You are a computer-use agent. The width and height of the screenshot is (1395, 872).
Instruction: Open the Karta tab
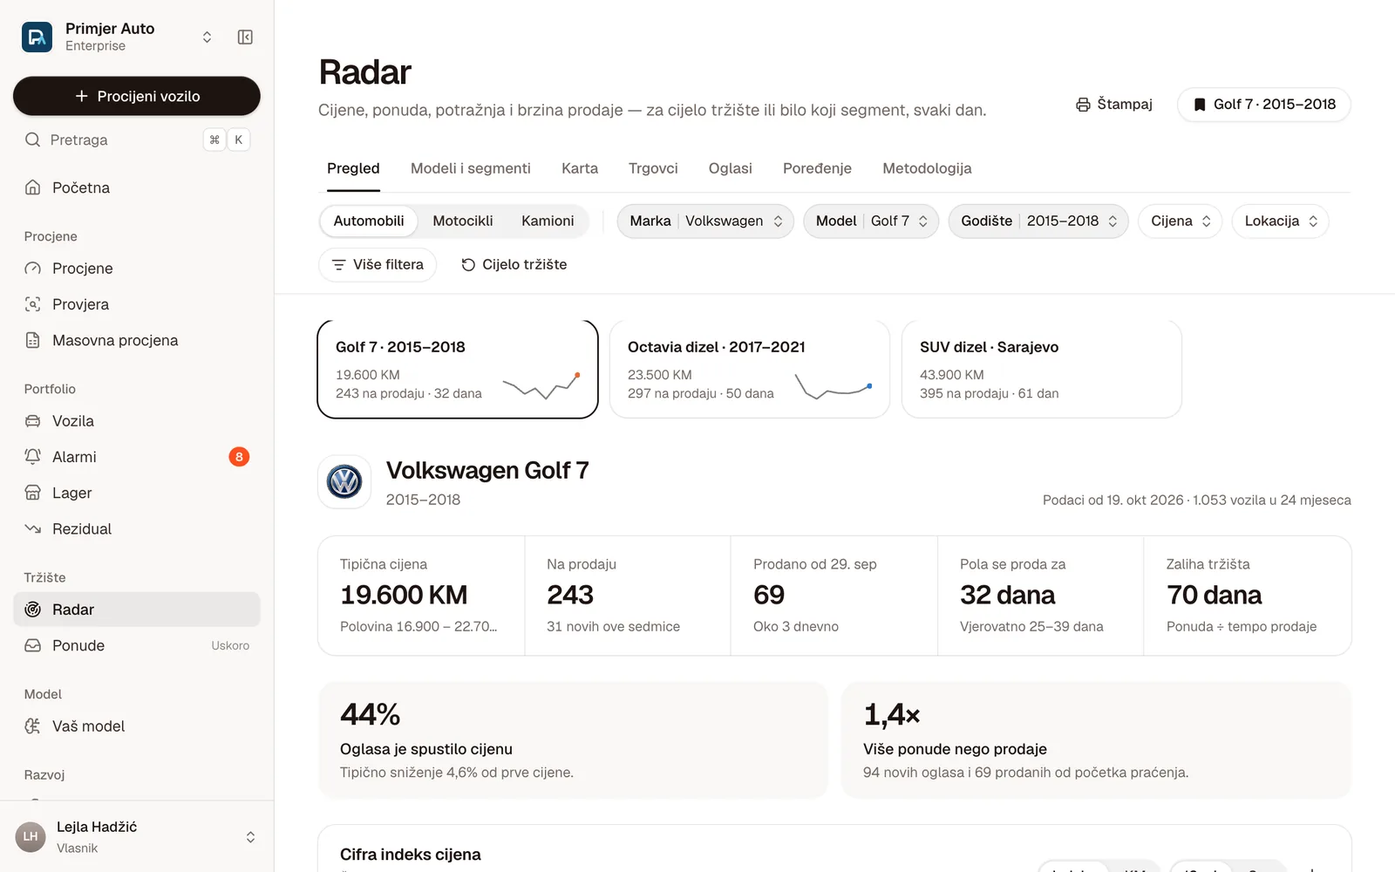[x=580, y=168]
